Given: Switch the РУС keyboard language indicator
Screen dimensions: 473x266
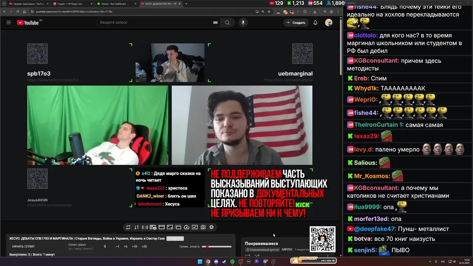Looking at the screenshot, I should (x=443, y=262).
